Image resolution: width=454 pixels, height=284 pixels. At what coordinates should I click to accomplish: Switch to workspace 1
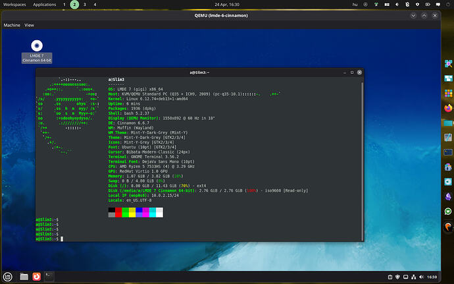[x=64, y=5]
